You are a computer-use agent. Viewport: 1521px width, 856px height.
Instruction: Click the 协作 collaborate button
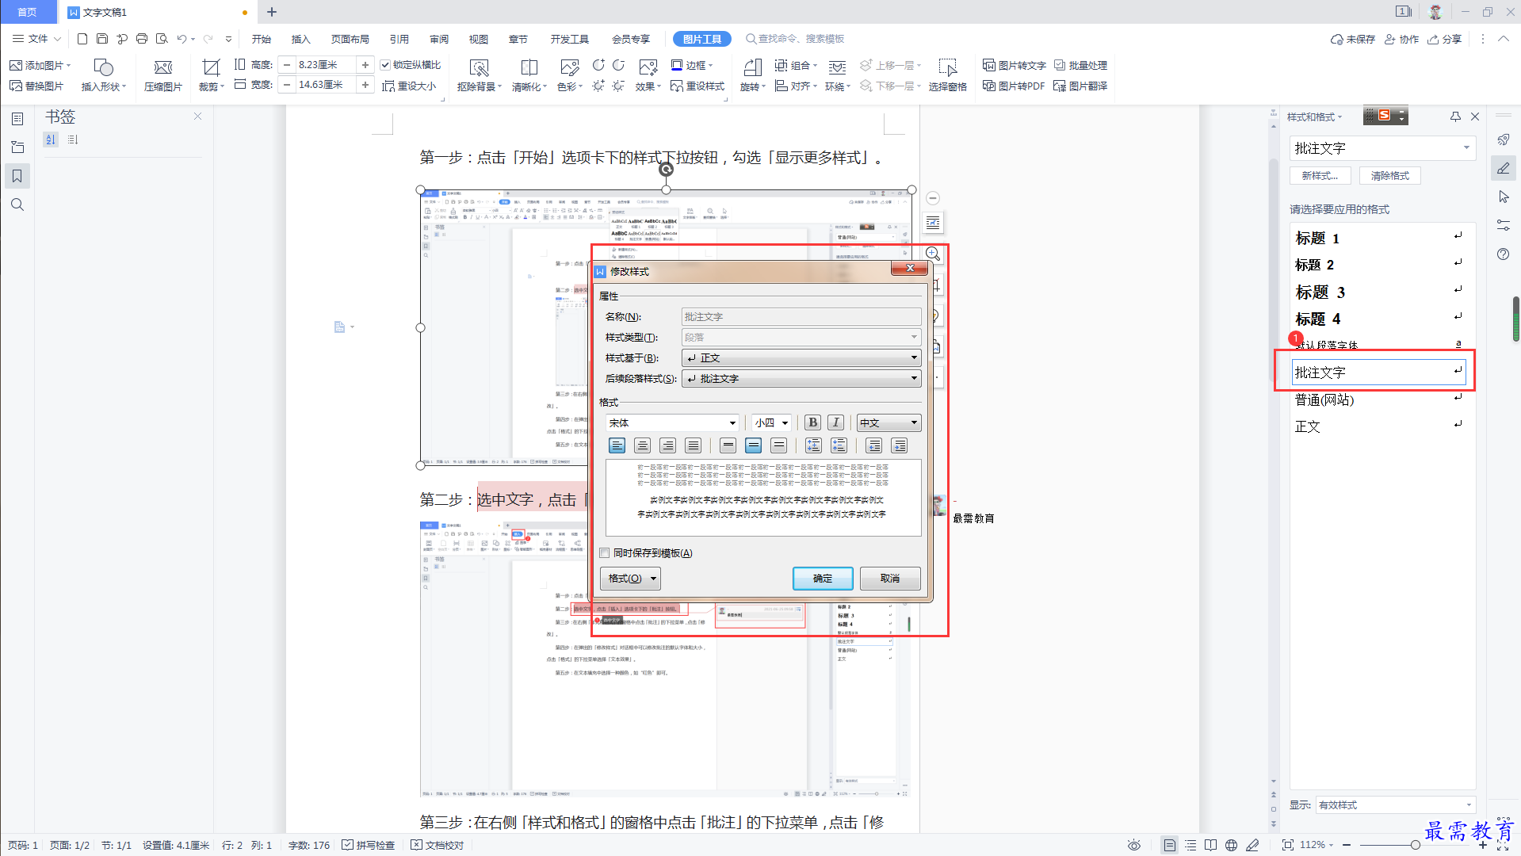[x=1402, y=39]
